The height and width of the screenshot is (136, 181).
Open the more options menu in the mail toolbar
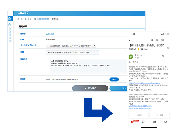click(168, 40)
